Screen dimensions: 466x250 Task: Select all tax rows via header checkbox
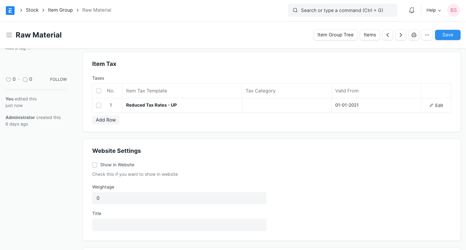pyautogui.click(x=99, y=91)
